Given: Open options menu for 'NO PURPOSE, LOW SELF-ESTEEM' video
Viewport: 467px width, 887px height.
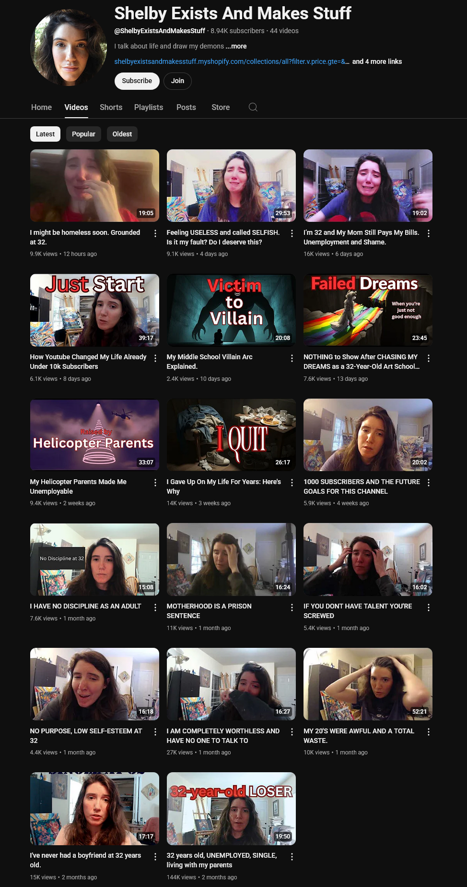Looking at the screenshot, I should click(155, 731).
